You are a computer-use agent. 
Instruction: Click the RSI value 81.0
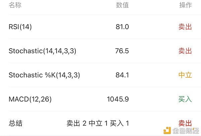pos(122,27)
